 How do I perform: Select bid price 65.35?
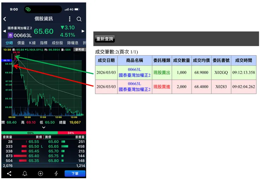pyautogui.click(x=34, y=161)
